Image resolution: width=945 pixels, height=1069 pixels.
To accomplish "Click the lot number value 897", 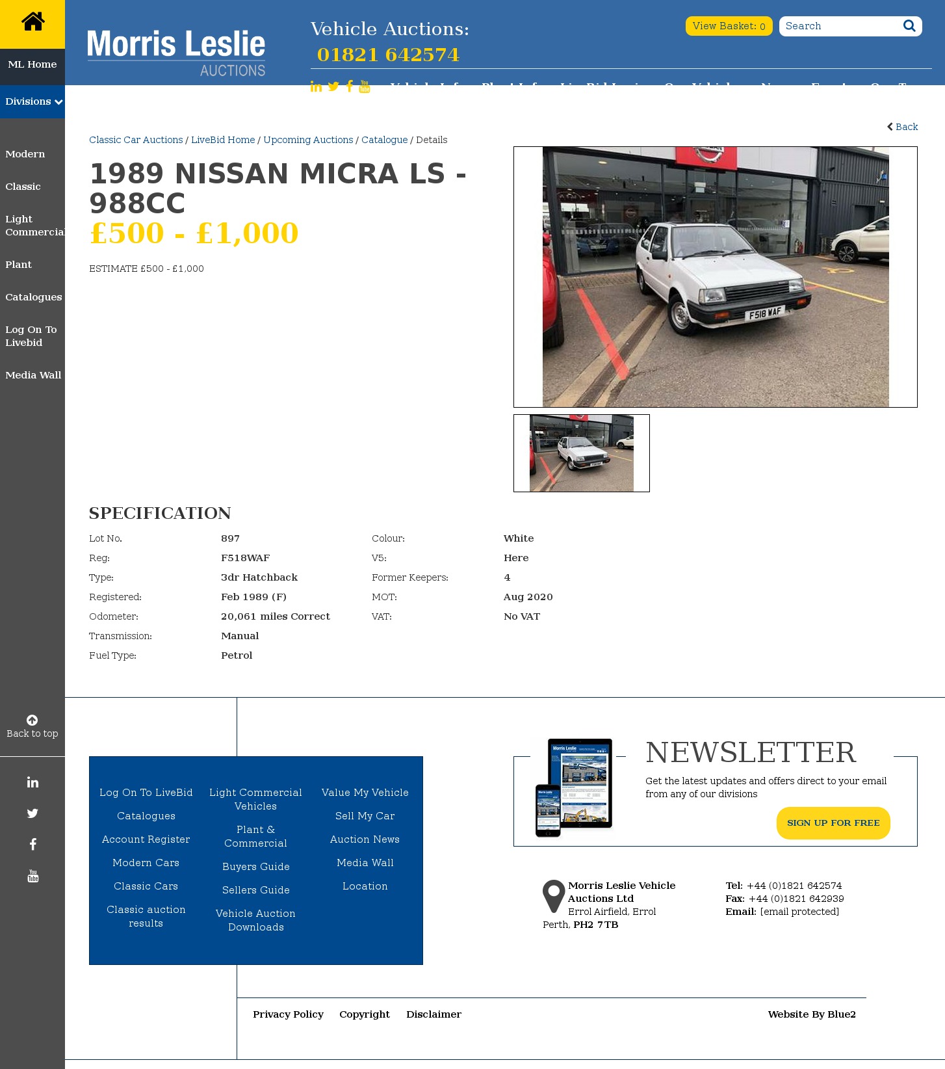I will pos(230,538).
